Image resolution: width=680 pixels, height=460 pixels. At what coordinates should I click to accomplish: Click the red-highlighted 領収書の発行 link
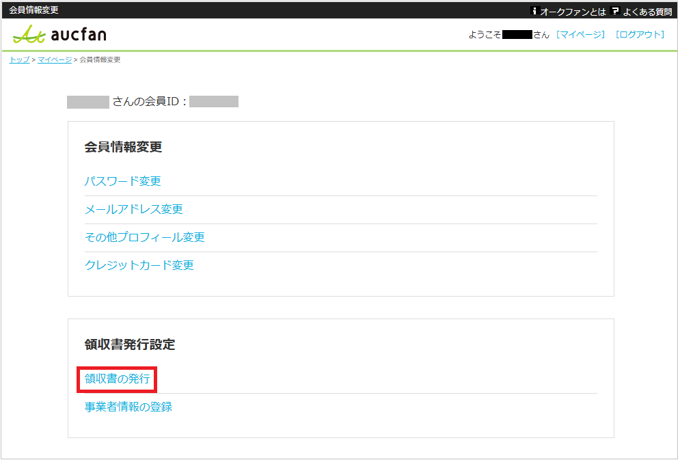point(118,379)
